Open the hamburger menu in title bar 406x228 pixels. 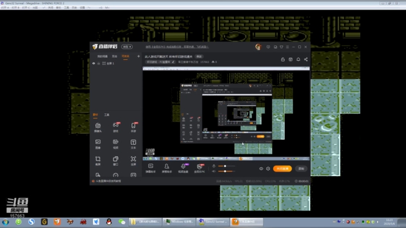(288, 47)
